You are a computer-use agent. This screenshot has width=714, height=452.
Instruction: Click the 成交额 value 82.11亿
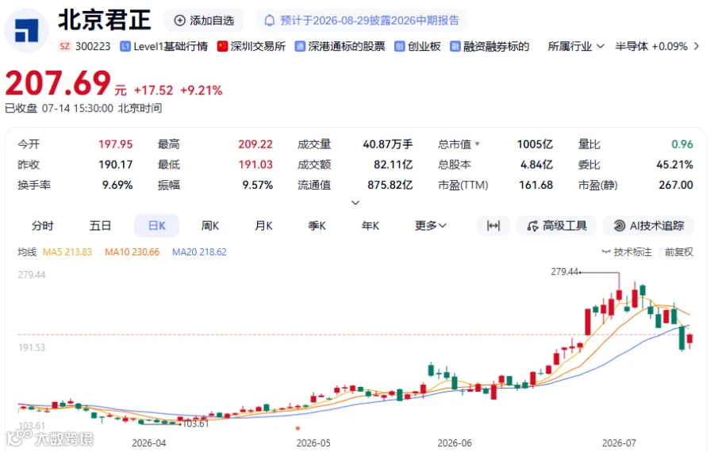(393, 164)
